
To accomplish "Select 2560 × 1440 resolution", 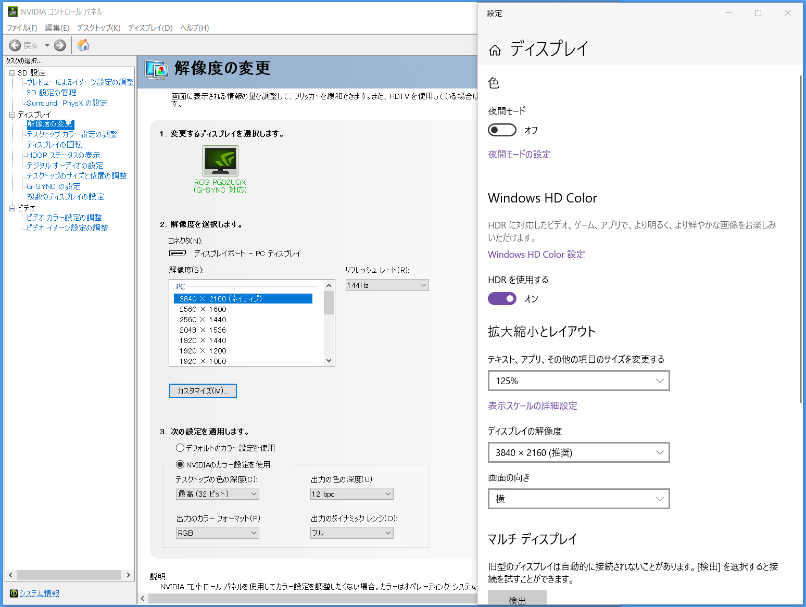I will pyautogui.click(x=203, y=320).
